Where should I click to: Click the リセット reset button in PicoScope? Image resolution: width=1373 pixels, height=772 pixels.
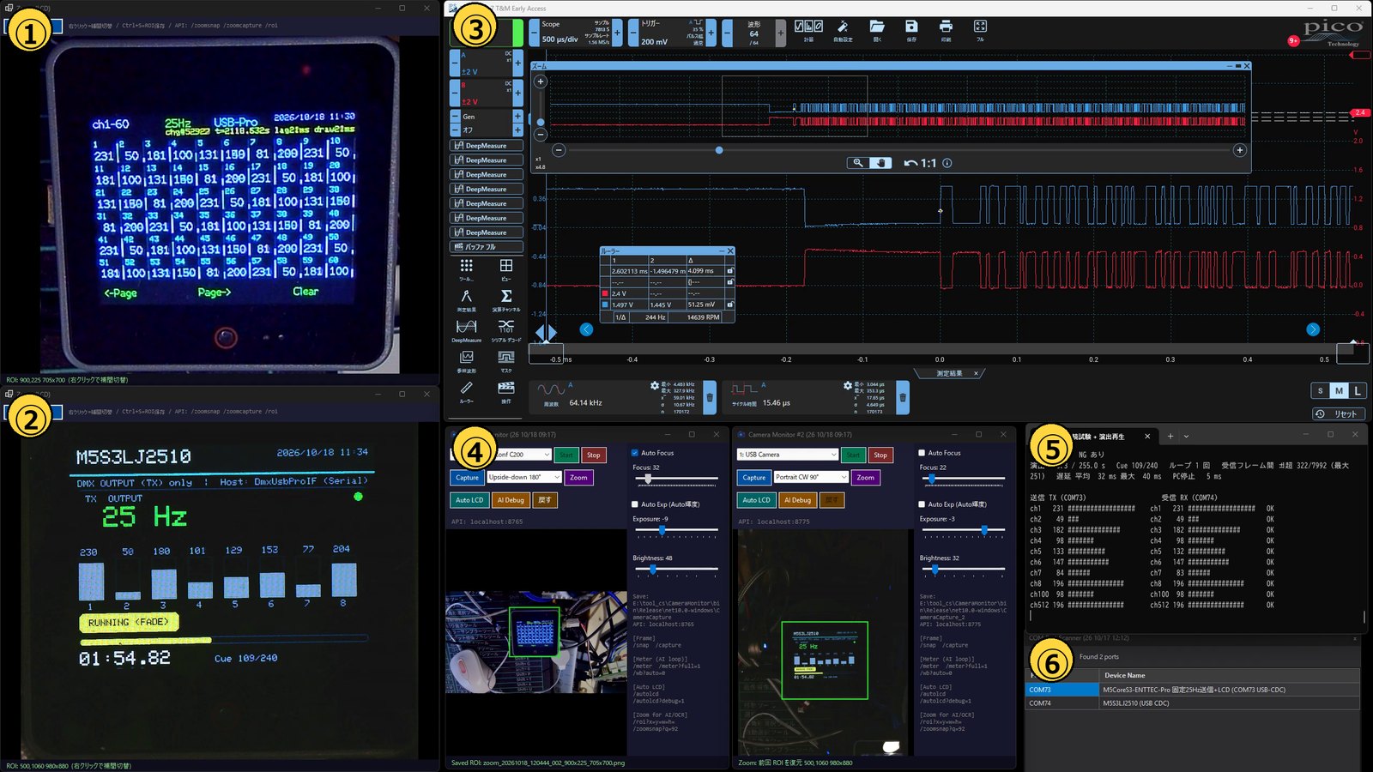pos(1339,413)
